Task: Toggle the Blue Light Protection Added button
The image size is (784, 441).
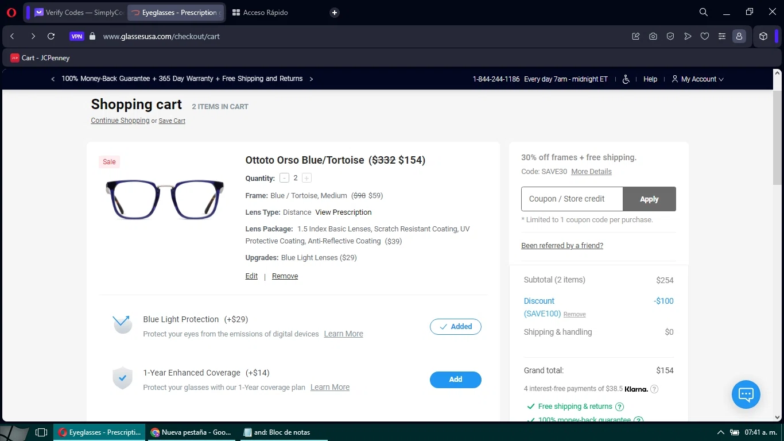Action: (x=456, y=327)
